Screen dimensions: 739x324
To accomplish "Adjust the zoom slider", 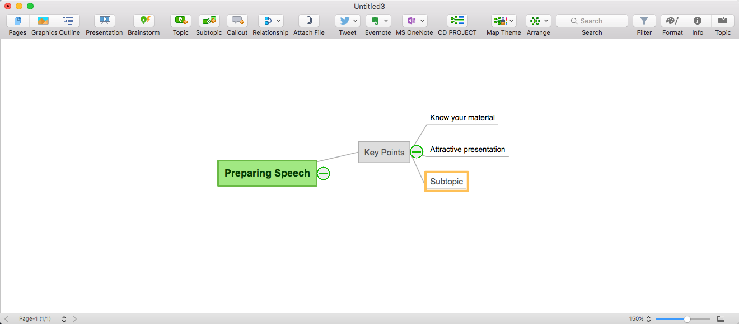I will click(688, 318).
